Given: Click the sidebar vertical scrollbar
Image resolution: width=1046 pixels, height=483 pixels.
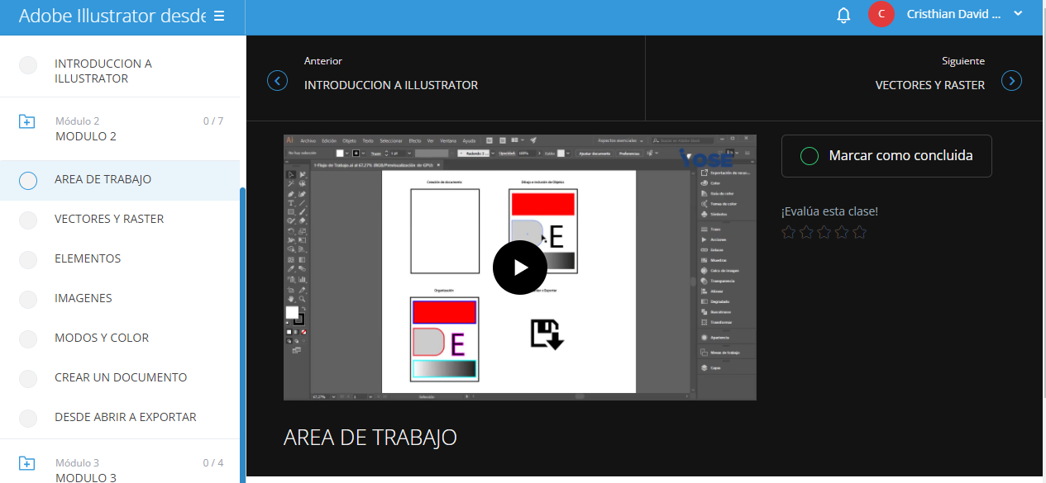Looking at the screenshot, I should coord(242,330).
